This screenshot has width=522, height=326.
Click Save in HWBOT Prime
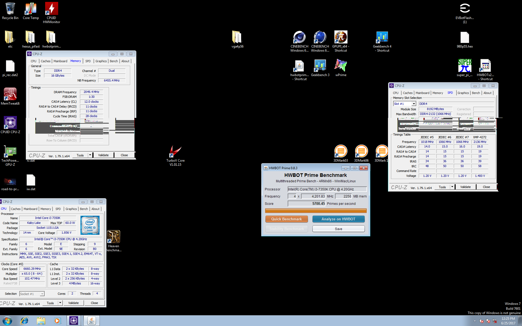pyautogui.click(x=338, y=229)
